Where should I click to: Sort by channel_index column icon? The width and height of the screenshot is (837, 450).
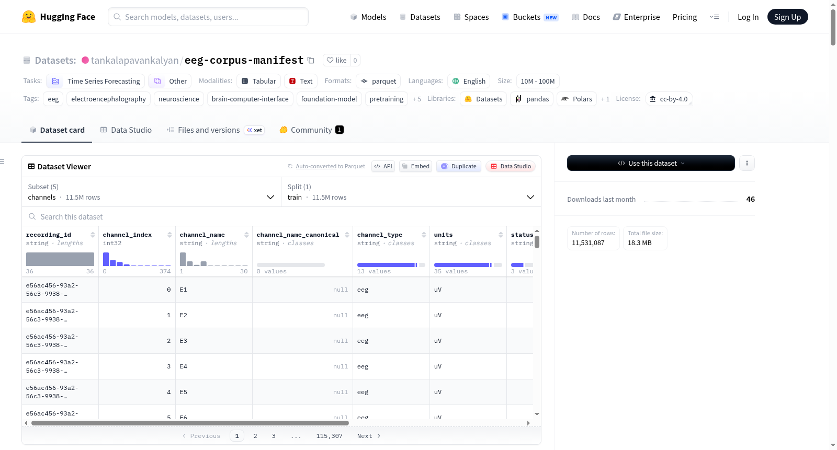[x=169, y=235]
